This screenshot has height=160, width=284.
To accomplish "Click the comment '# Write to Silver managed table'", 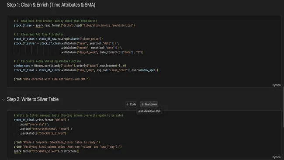I will pos(68,115).
